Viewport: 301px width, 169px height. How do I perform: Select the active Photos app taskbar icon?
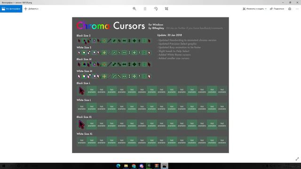(165, 166)
